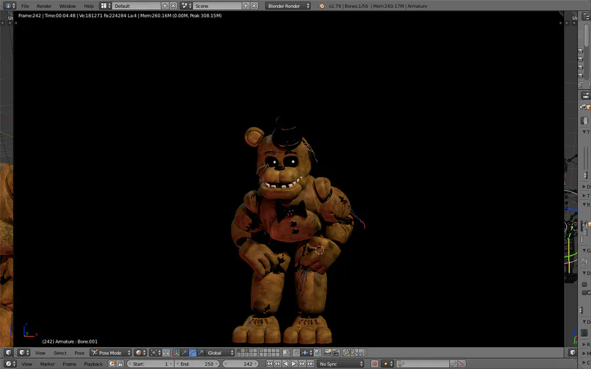Play the animation in reverse
The width and height of the screenshot is (591, 369).
click(286, 364)
